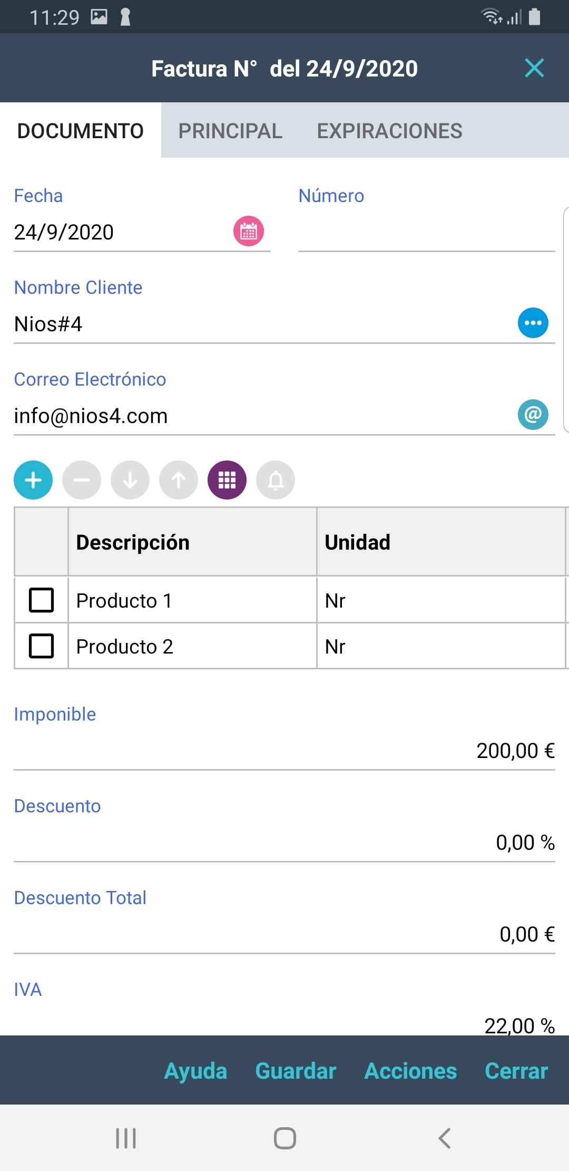Viewport: 569px width, 1171px height.
Task: Switch to the PRINCIPAL tab
Action: [230, 131]
